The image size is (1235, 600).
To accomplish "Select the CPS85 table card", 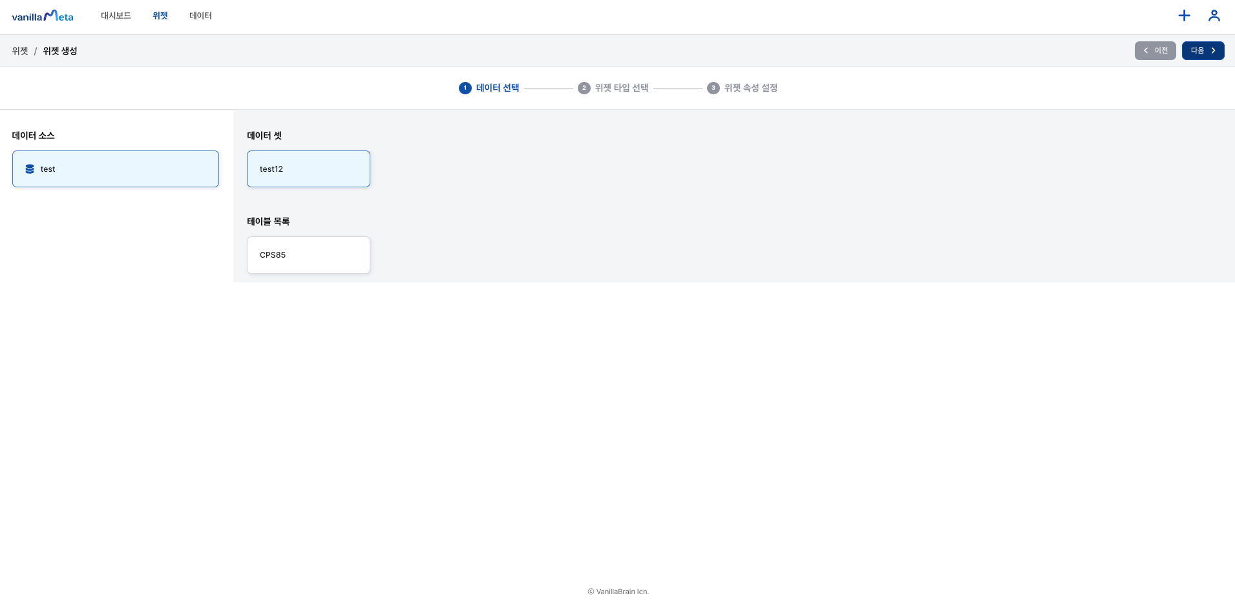I will 308,255.
